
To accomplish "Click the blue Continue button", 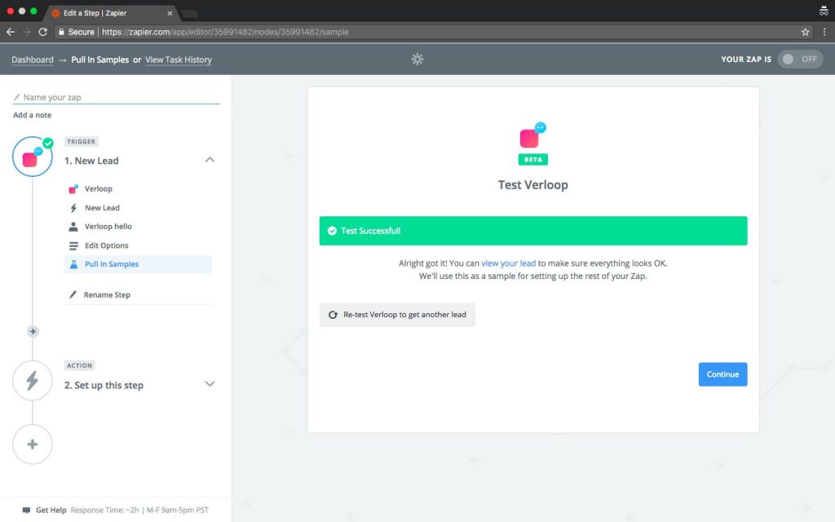I will (x=722, y=374).
